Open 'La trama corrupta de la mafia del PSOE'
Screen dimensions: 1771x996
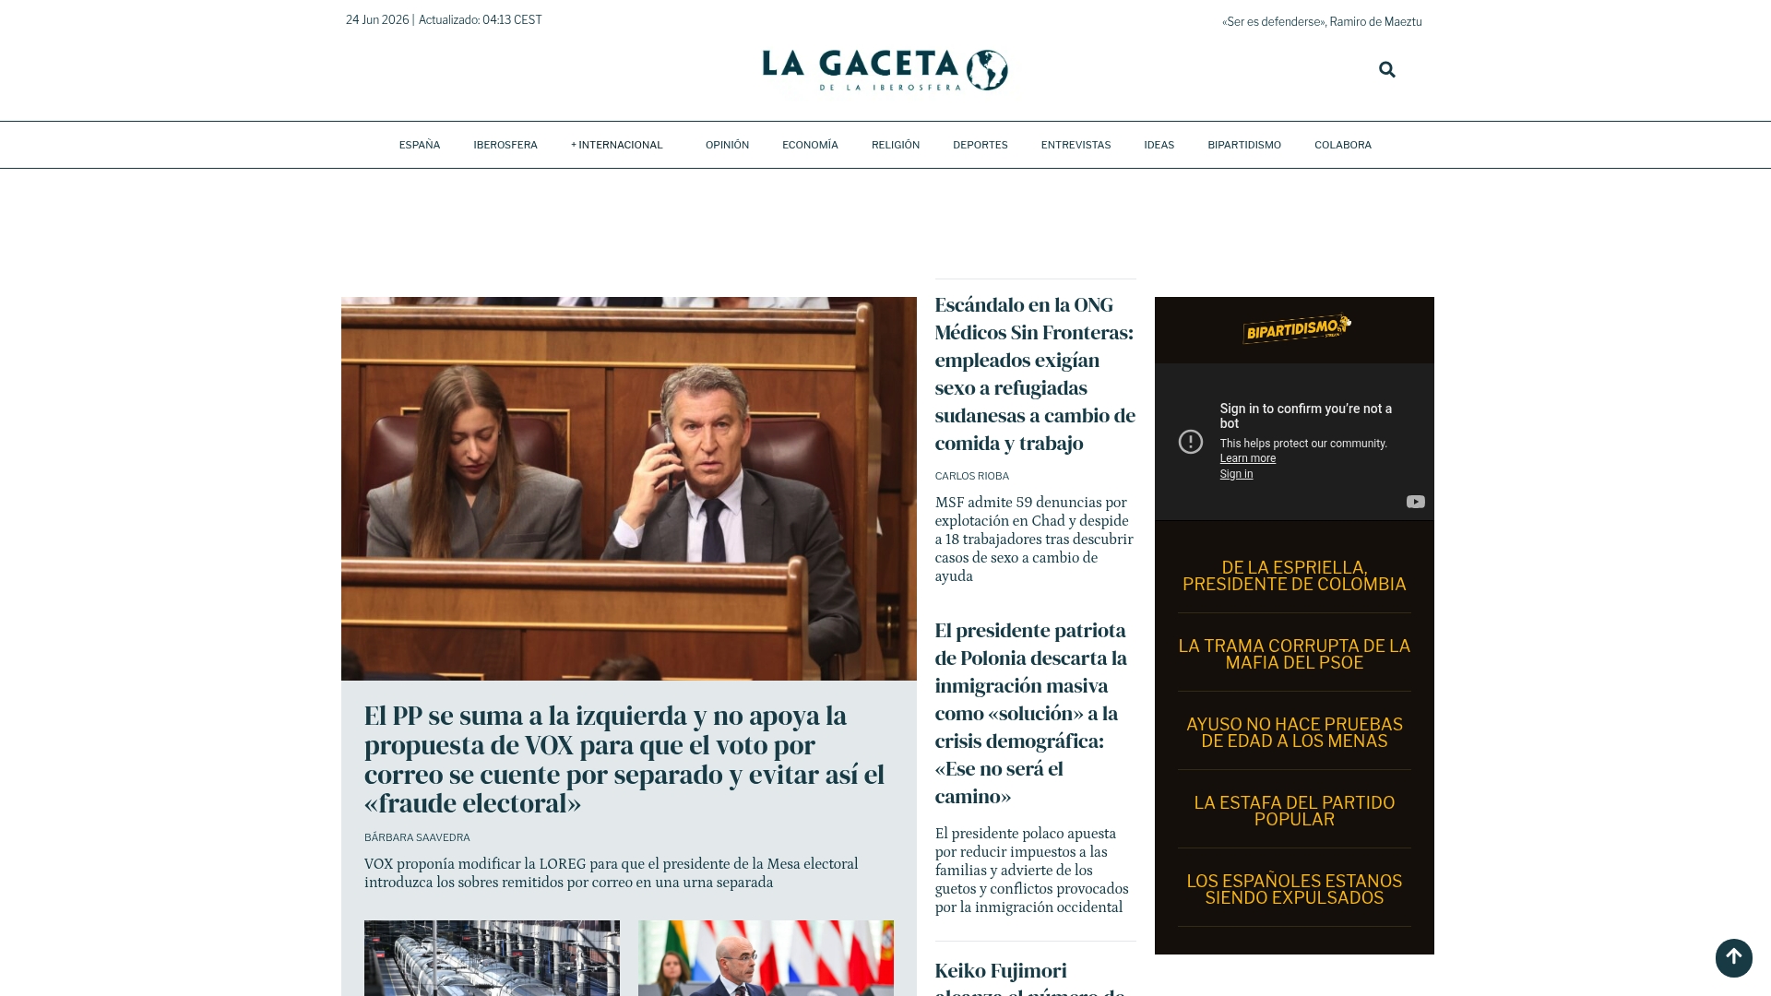click(x=1294, y=654)
